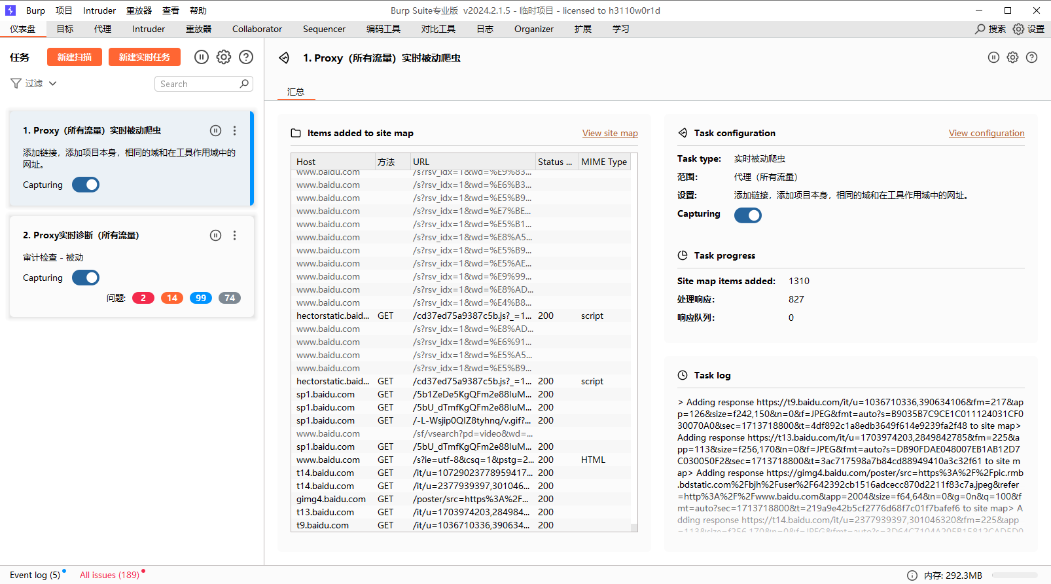Switch to the Sequencer tab

(324, 29)
